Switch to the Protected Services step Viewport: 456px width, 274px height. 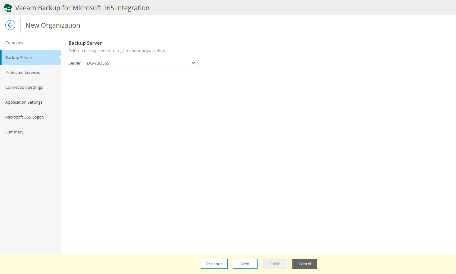pyautogui.click(x=23, y=72)
